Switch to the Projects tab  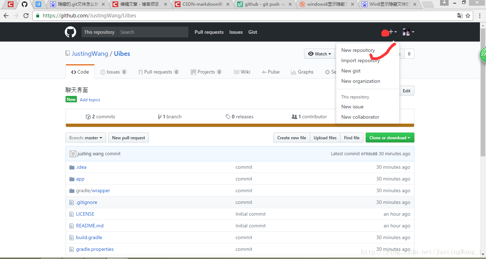pos(207,72)
